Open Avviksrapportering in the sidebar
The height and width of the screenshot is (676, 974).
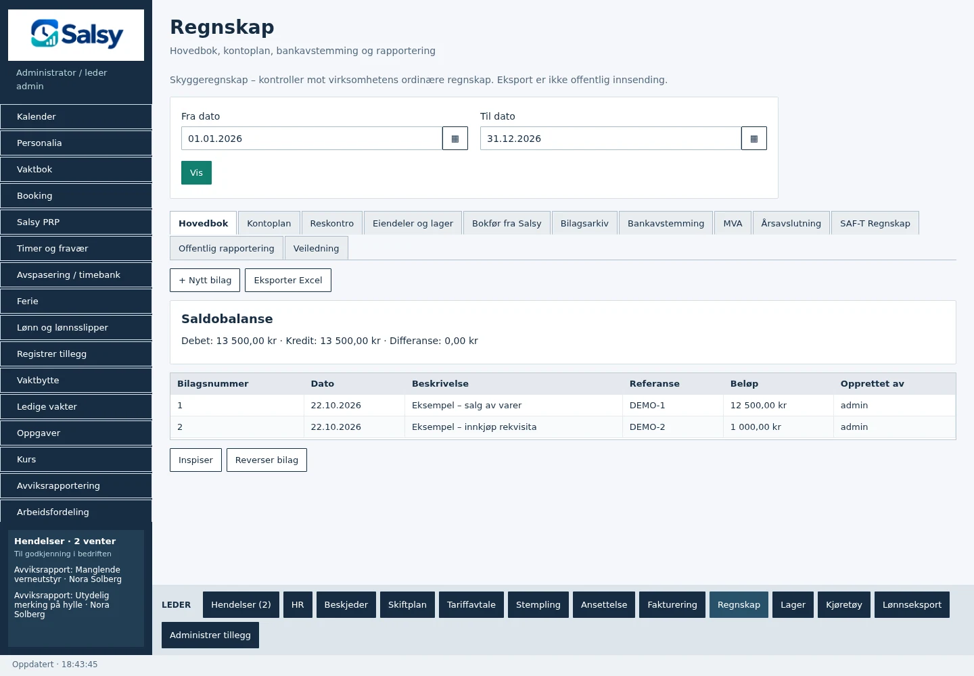click(76, 485)
